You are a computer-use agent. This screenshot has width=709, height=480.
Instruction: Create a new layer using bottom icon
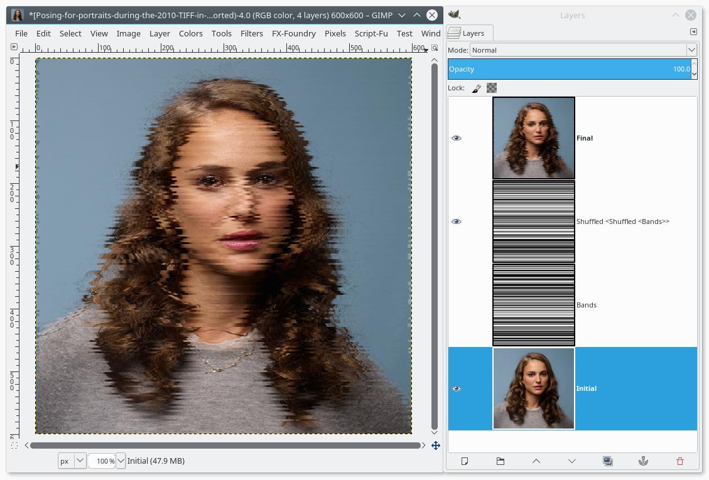pos(465,461)
